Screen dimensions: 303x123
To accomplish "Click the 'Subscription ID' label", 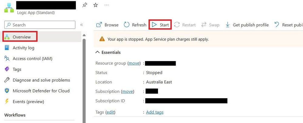I will point(110,101).
